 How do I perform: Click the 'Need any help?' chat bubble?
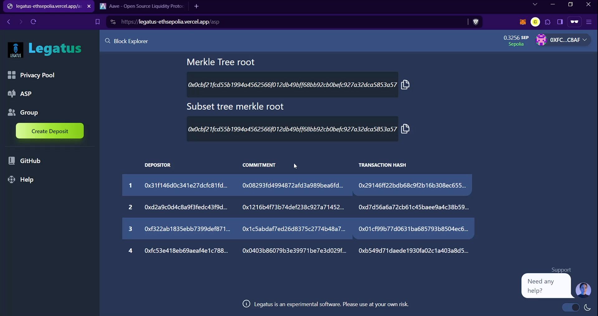[x=546, y=286]
